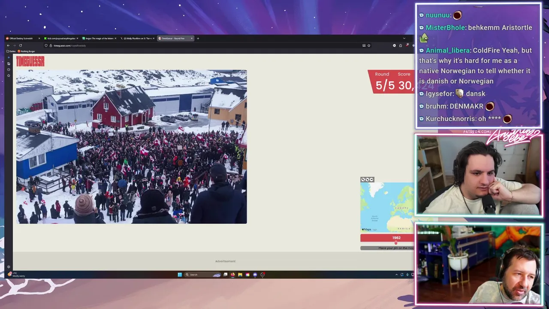Close the Imgur tab
Viewport: 549px width, 309px height.
[x=115, y=38]
